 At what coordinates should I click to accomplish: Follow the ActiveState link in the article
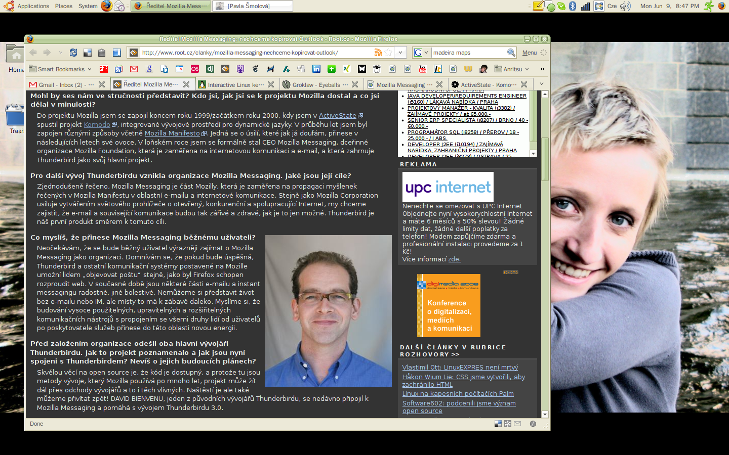click(338, 116)
